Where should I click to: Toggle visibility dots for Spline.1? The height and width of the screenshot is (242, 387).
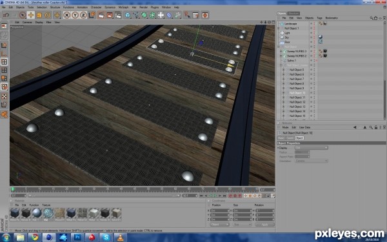point(315,61)
